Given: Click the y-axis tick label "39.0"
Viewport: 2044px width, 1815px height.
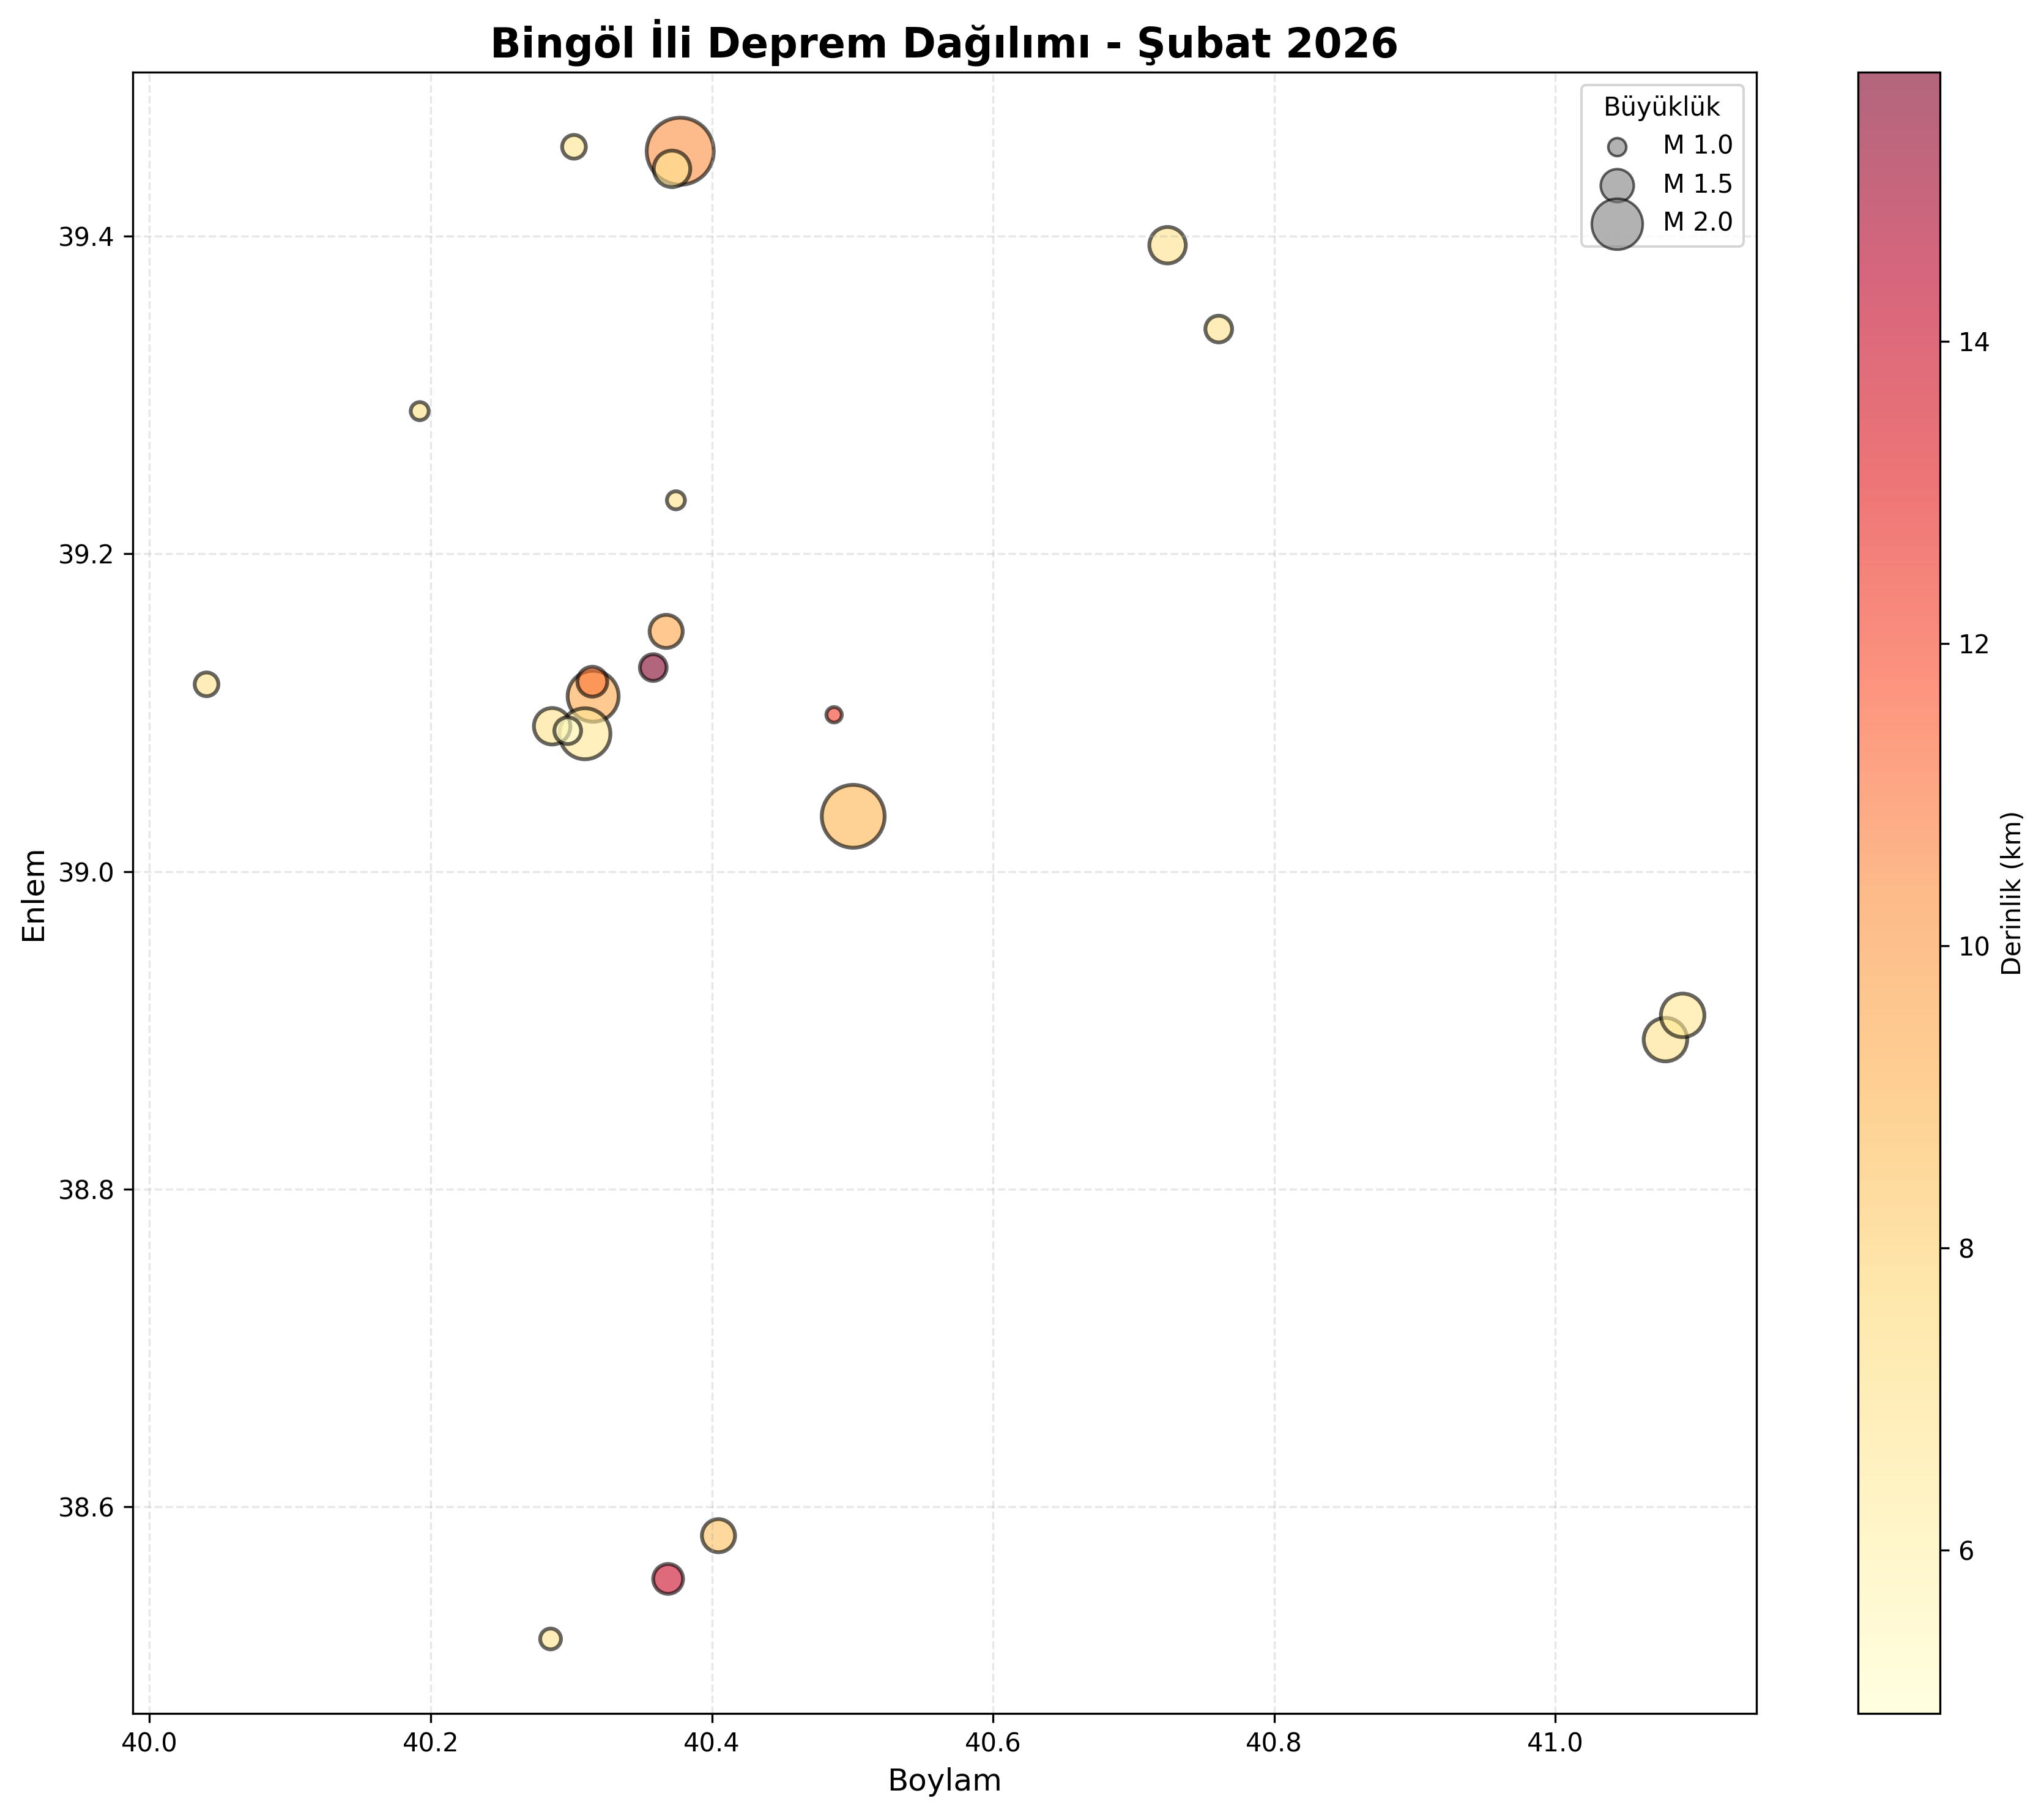Looking at the screenshot, I should pyautogui.click(x=86, y=872).
